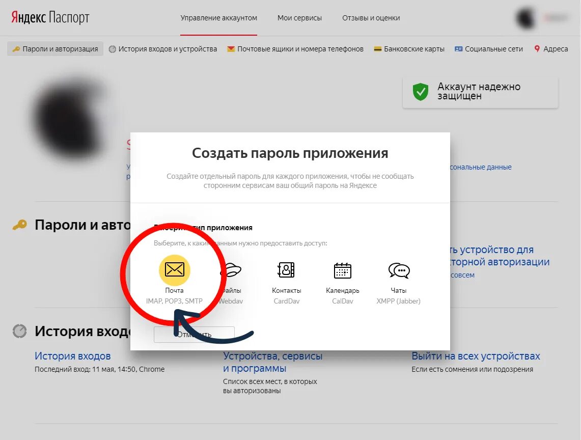Click the green shield account protection icon
Image resolution: width=581 pixels, height=440 pixels.
pos(421,92)
